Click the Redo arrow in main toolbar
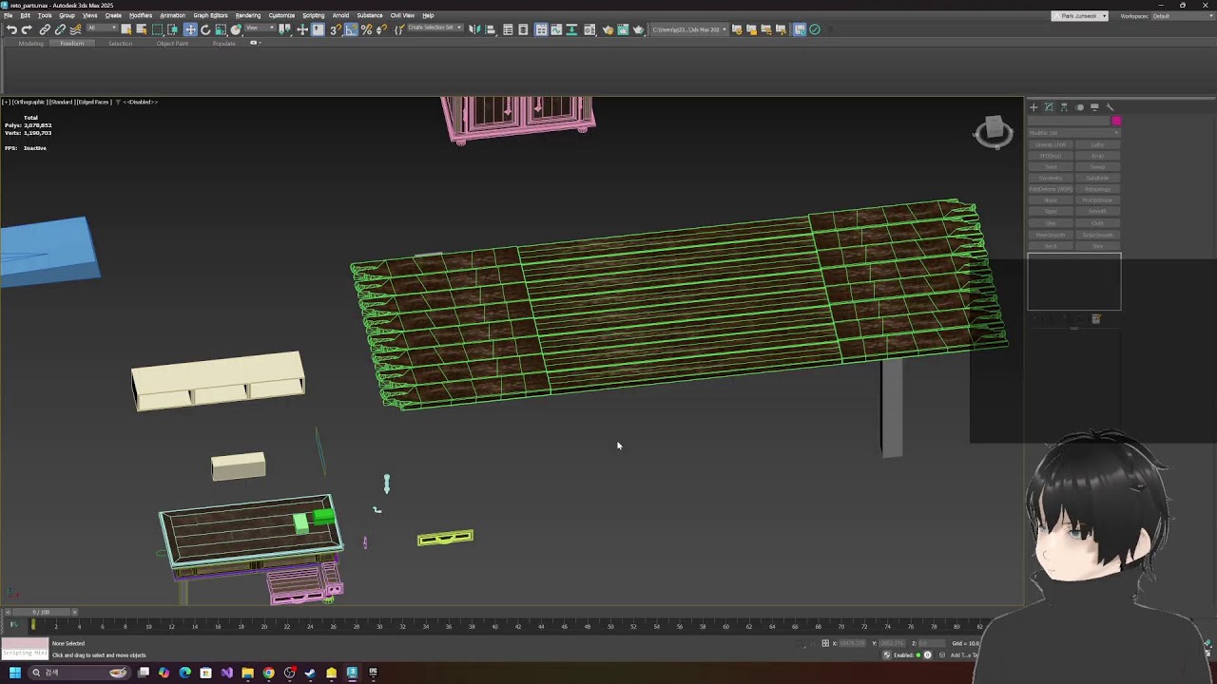This screenshot has height=684, width=1217. click(27, 29)
